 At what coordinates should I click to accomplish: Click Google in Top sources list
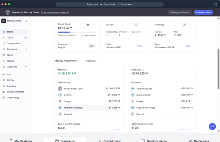point(89,101)
